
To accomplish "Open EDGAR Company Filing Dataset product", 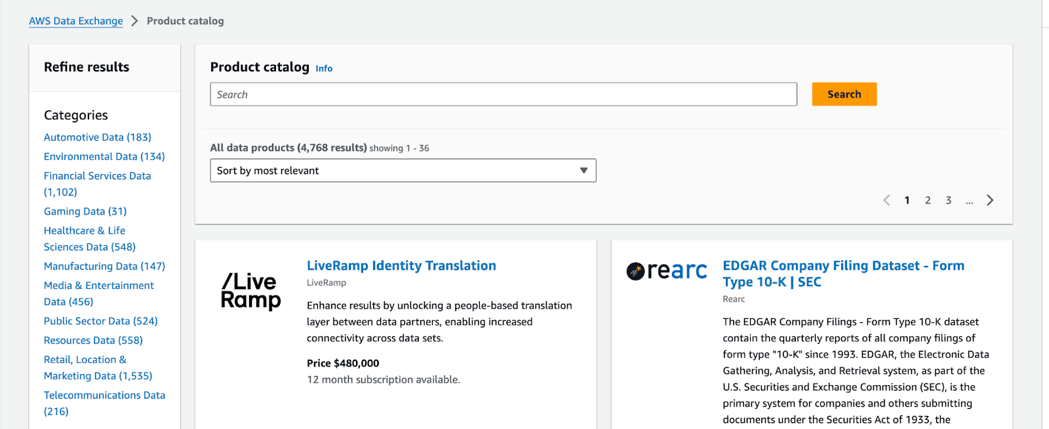I will (843, 274).
